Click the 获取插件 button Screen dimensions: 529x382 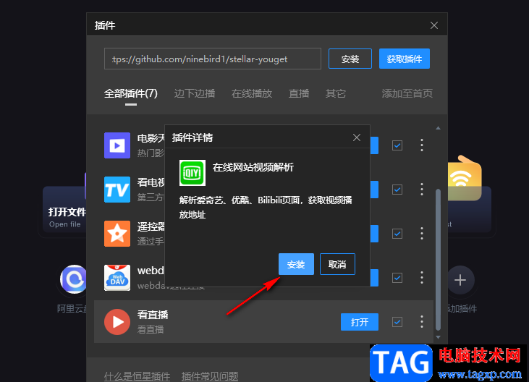point(405,59)
